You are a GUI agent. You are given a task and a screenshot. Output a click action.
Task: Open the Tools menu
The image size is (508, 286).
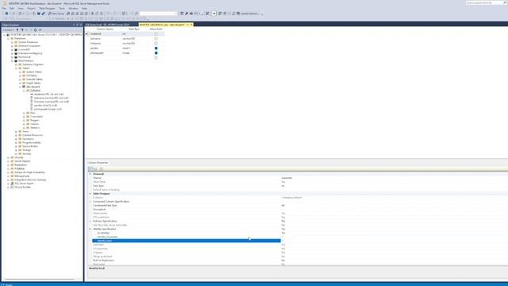coord(62,8)
